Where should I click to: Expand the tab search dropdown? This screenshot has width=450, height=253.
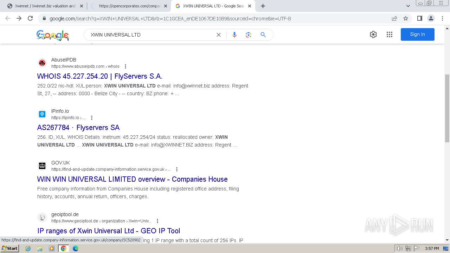click(x=408, y=6)
